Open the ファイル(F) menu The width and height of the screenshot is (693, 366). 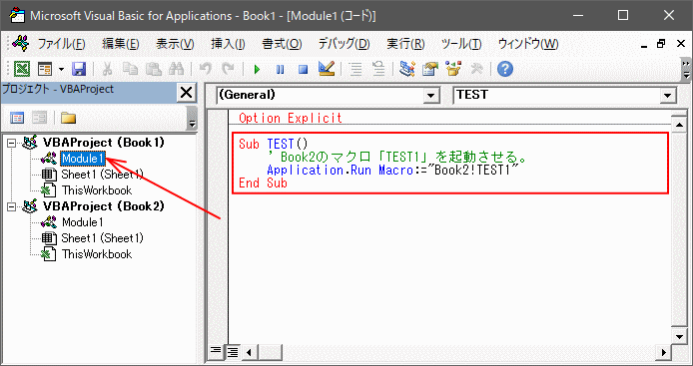[61, 44]
